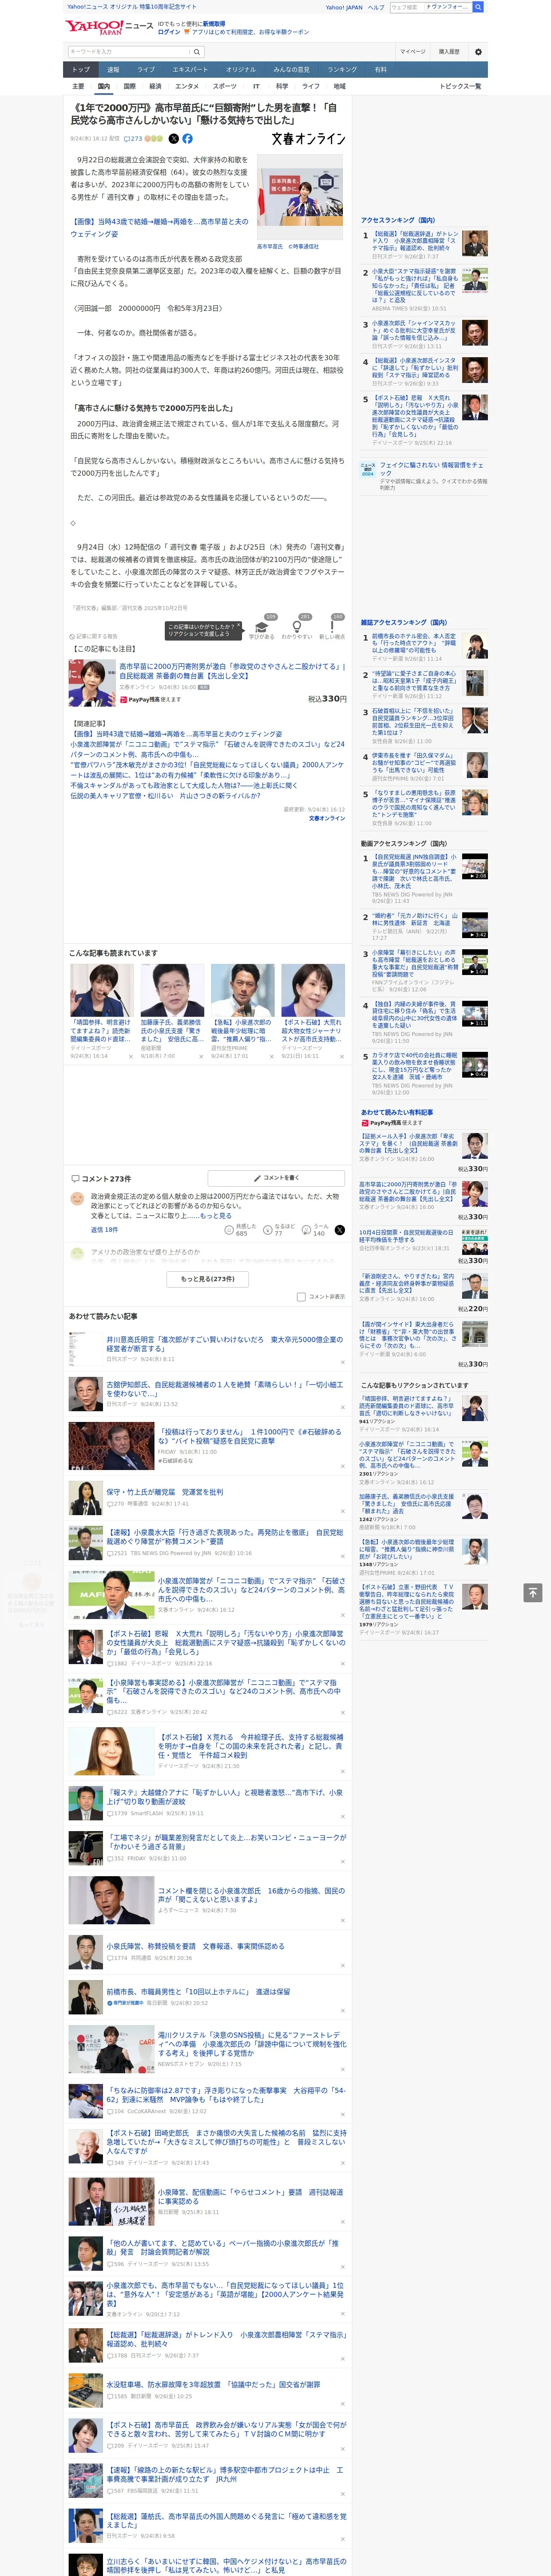This screenshot has height=2576, width=551.
Task: Select the 国際 category tab
Action: (129, 86)
